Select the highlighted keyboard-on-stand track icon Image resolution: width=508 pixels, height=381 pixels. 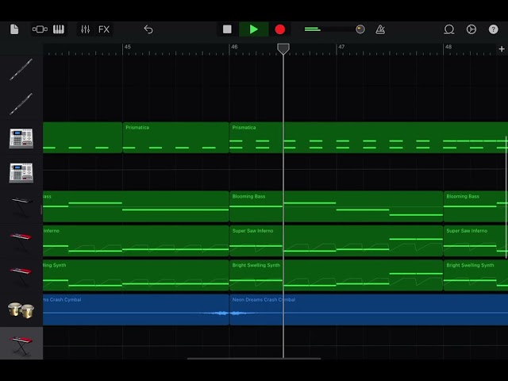(21, 344)
